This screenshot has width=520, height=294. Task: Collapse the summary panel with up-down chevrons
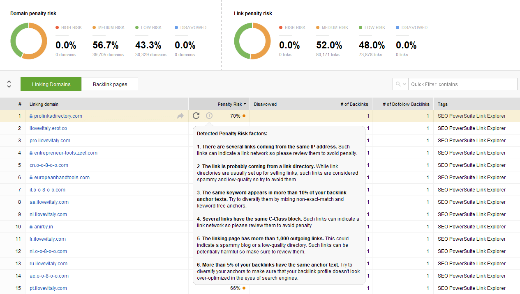tap(9, 84)
